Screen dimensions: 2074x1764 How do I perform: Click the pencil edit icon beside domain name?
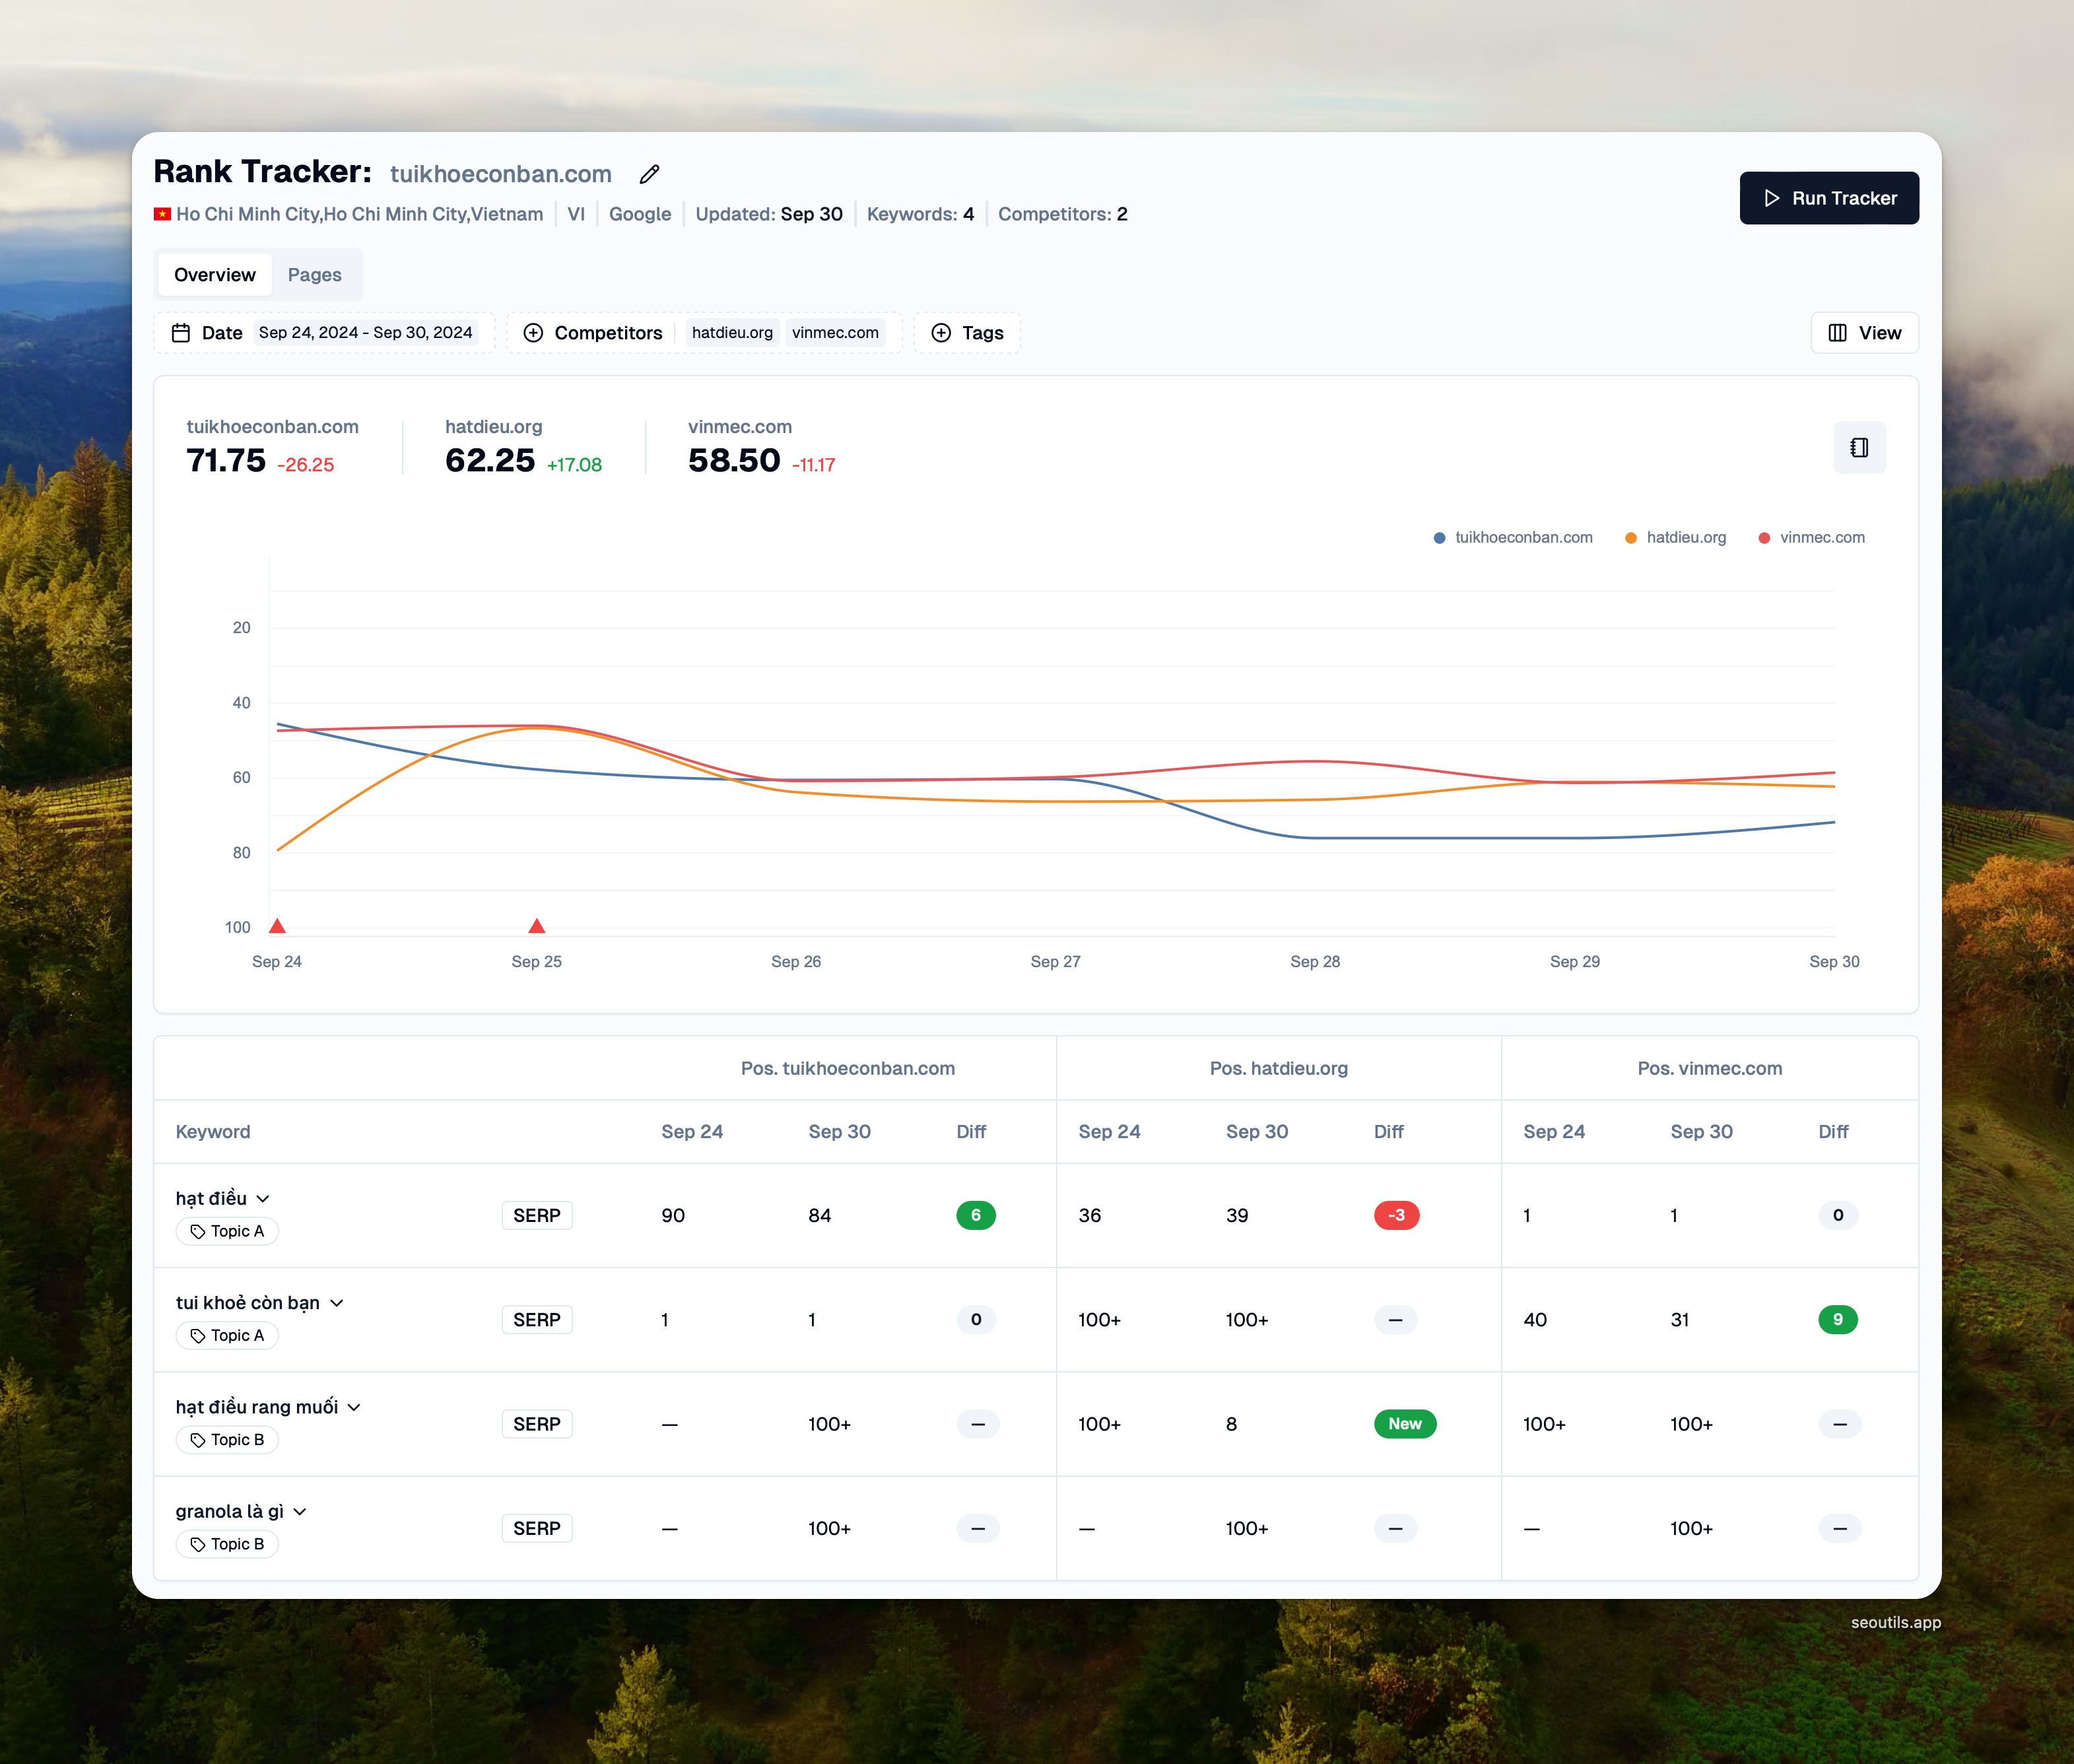(649, 174)
